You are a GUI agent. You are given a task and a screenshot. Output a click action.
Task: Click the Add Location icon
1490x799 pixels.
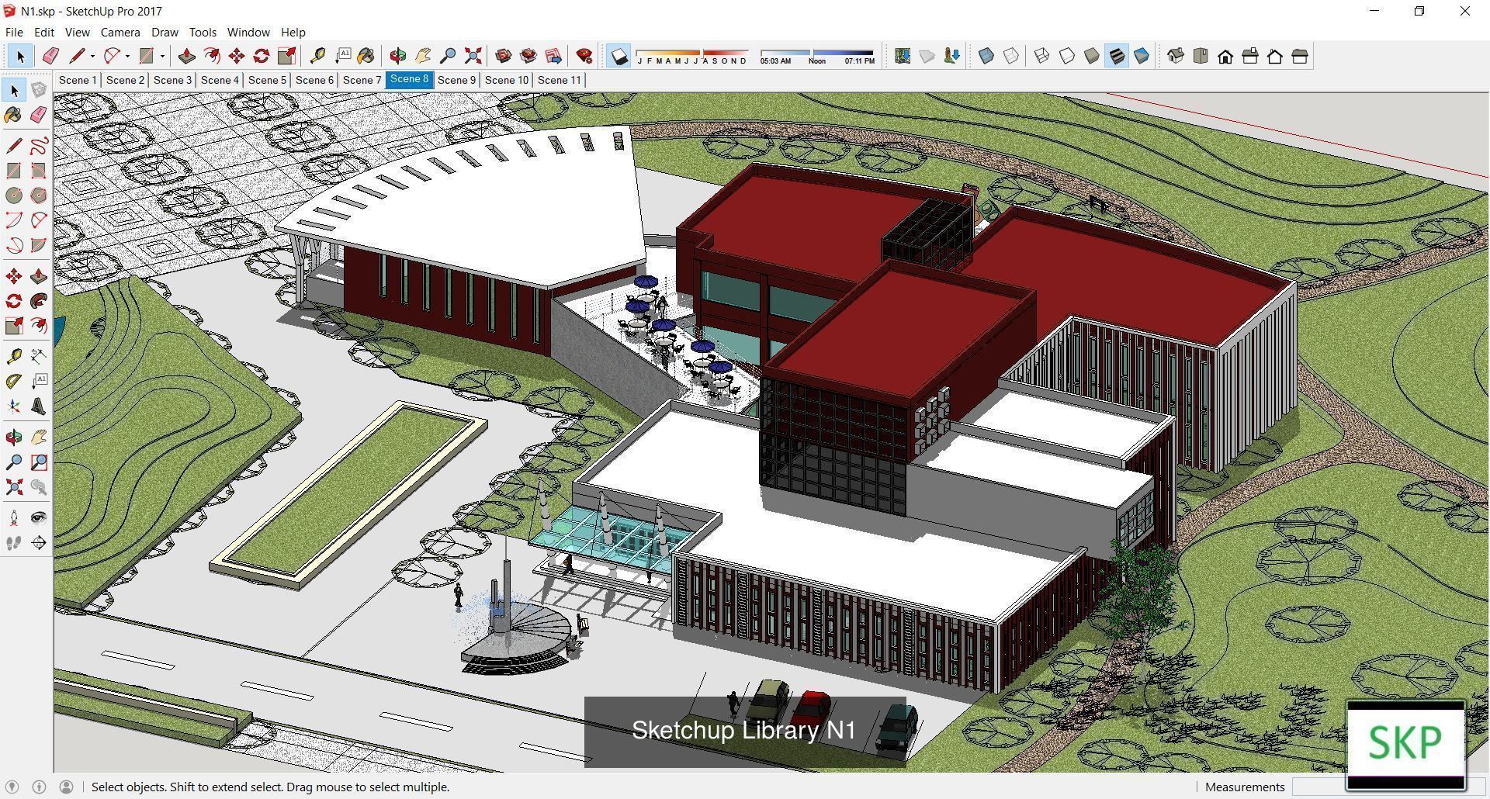click(x=903, y=56)
